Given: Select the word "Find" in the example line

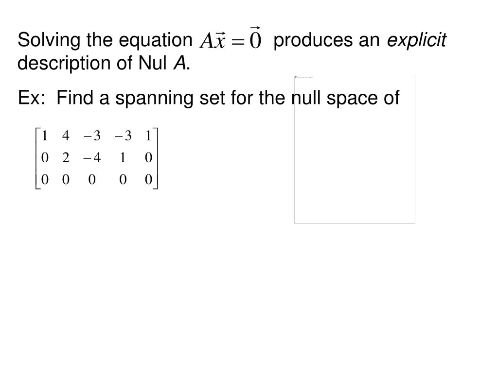Looking at the screenshot, I should tap(75, 97).
